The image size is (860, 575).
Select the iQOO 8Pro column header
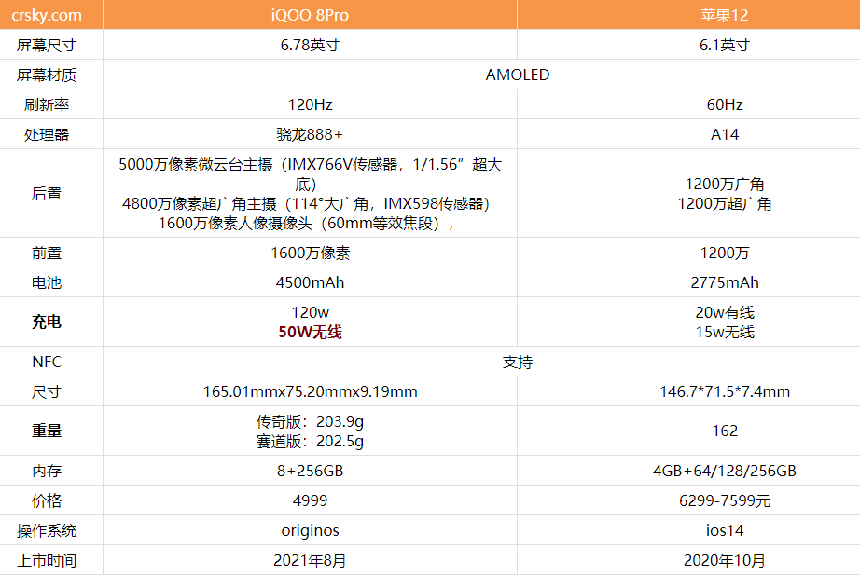pyautogui.click(x=310, y=15)
